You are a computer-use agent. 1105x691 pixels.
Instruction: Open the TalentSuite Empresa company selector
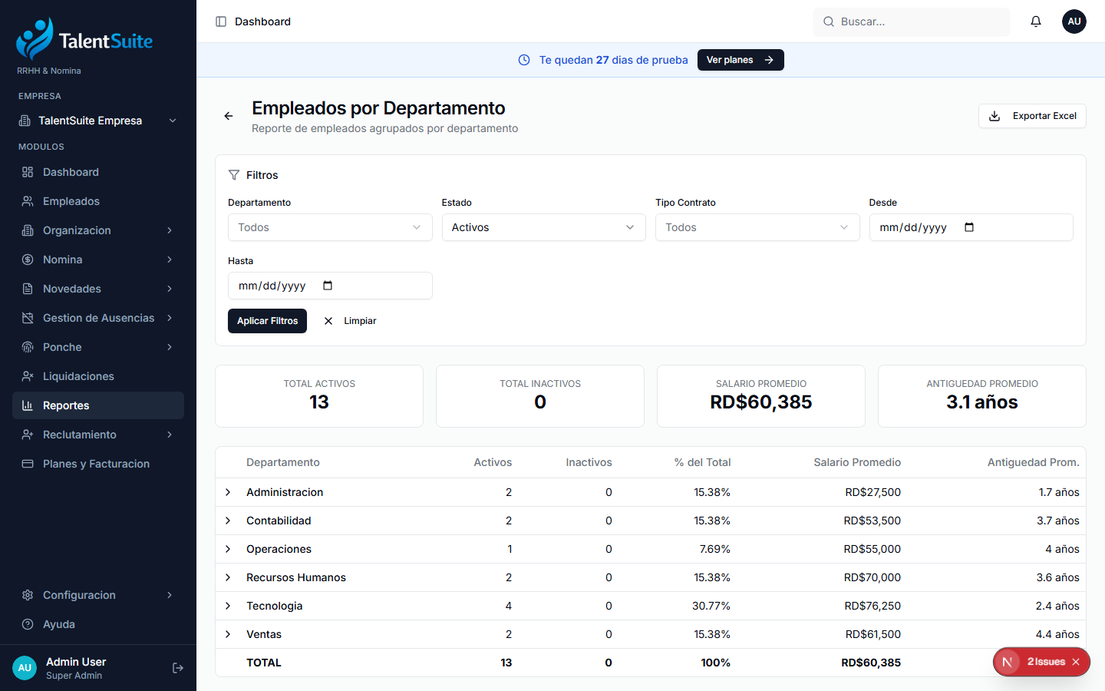[98, 121]
